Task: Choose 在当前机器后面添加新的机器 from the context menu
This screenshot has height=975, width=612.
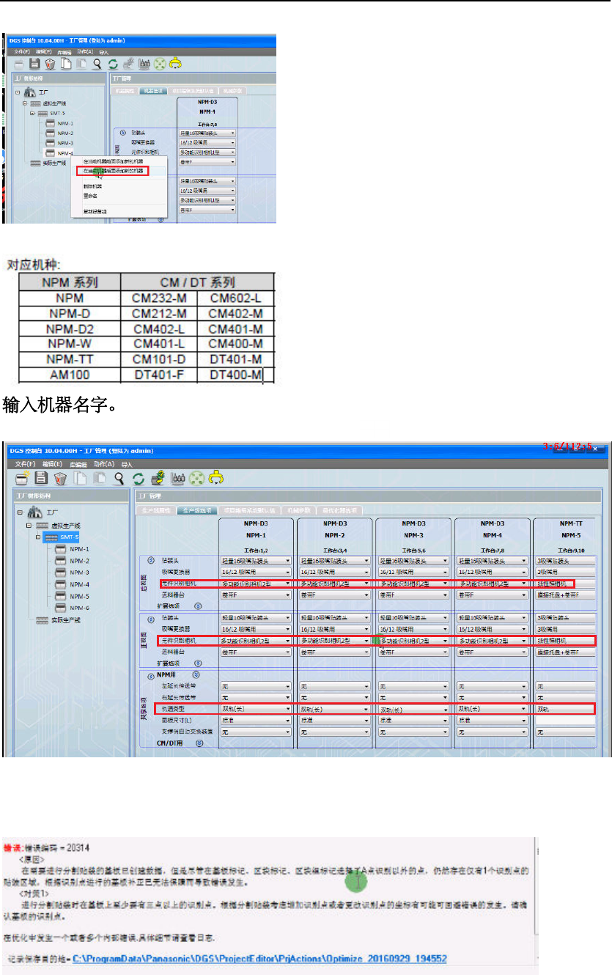Action: 112,171
